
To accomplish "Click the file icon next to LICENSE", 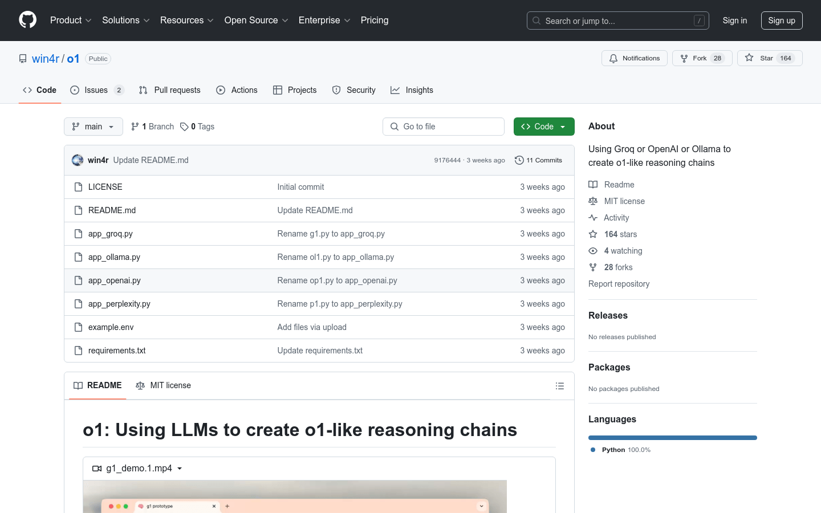I will (x=79, y=187).
